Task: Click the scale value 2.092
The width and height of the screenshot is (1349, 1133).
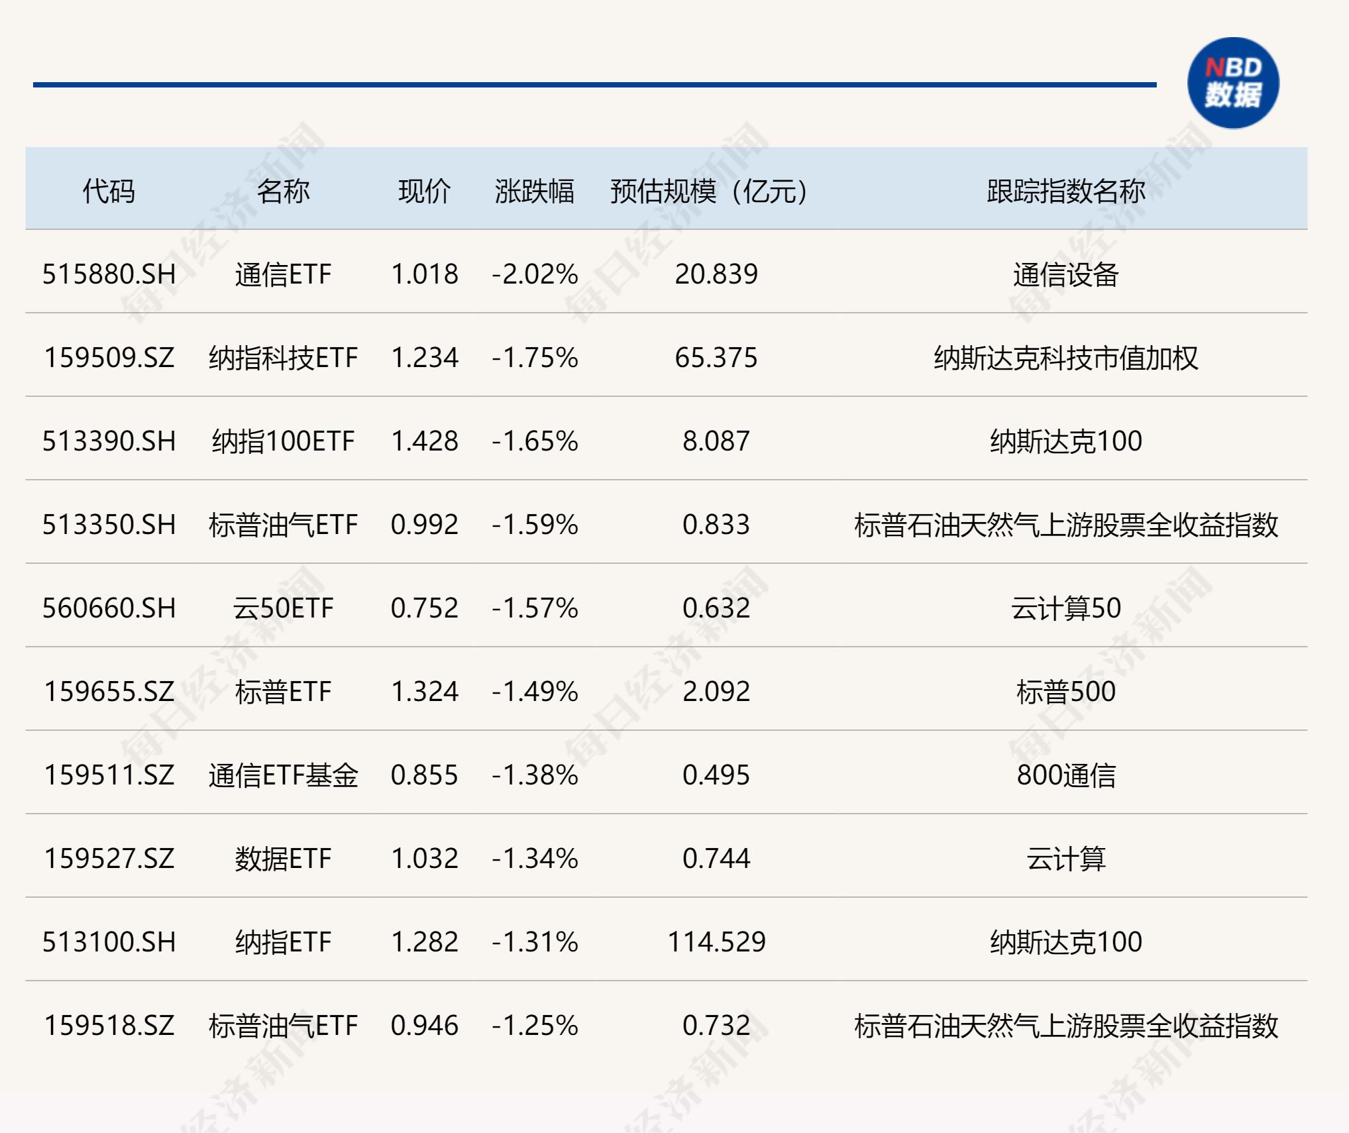Action: (x=716, y=692)
